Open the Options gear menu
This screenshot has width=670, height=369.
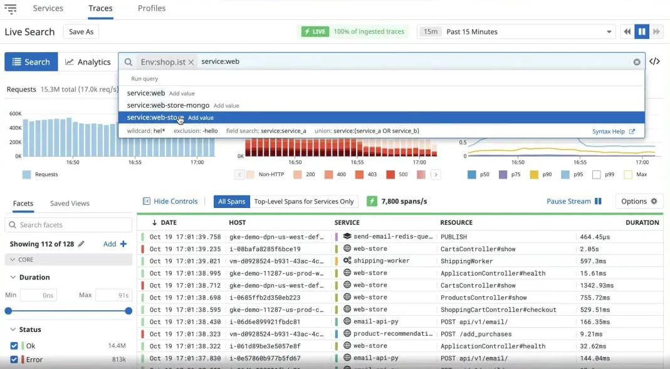639,201
